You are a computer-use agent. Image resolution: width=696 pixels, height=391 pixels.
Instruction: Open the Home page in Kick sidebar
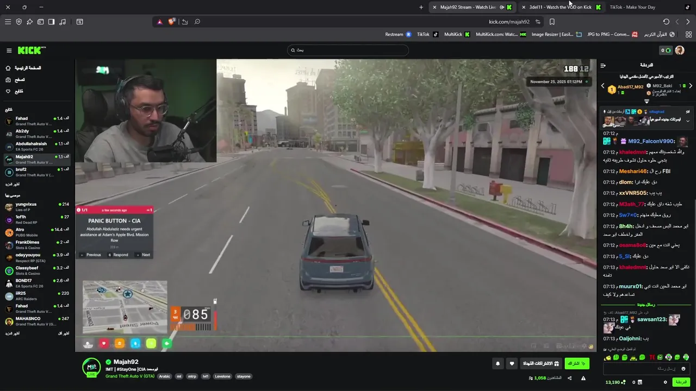[x=23, y=68]
